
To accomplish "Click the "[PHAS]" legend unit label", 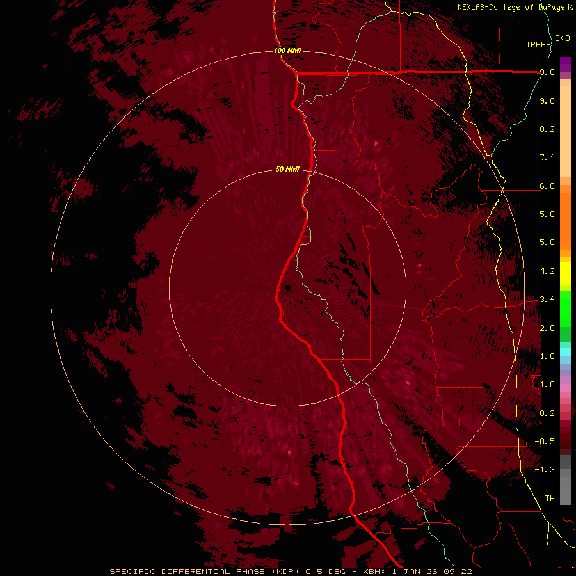I will [541, 44].
